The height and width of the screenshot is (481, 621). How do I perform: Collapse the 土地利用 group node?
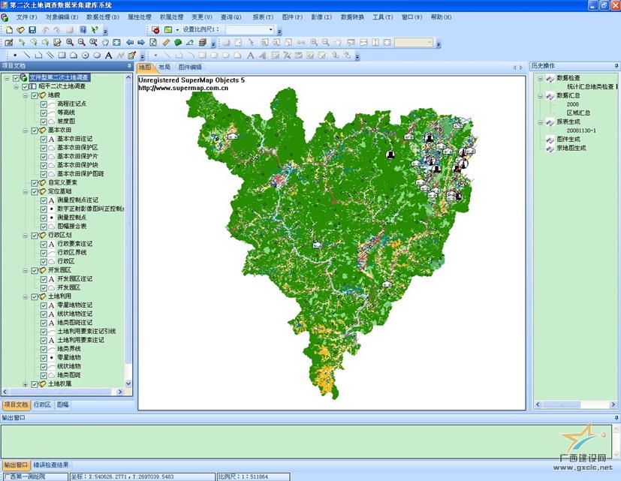tap(26, 296)
